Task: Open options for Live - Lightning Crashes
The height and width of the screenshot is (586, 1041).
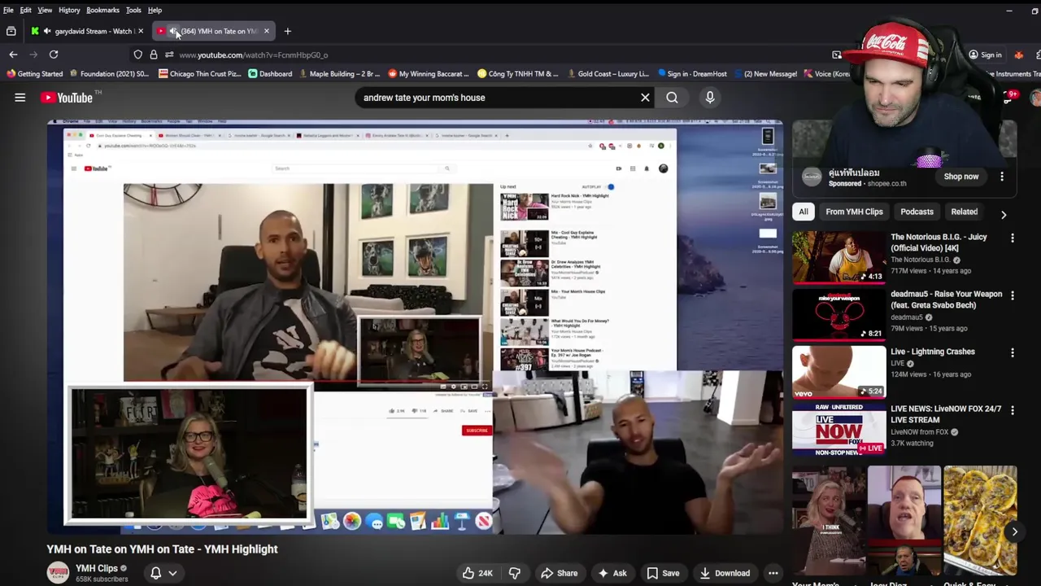Action: [x=1013, y=352]
